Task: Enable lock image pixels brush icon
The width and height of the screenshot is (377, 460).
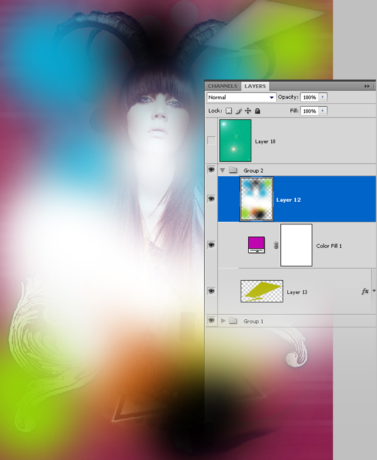Action: click(239, 111)
